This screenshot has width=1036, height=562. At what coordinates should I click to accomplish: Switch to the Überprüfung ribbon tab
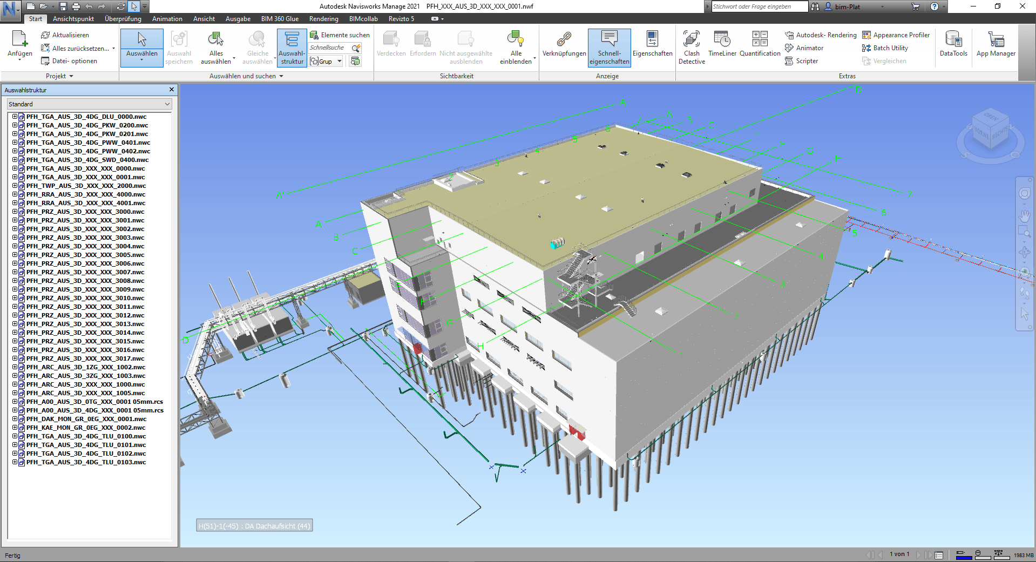(x=123, y=19)
